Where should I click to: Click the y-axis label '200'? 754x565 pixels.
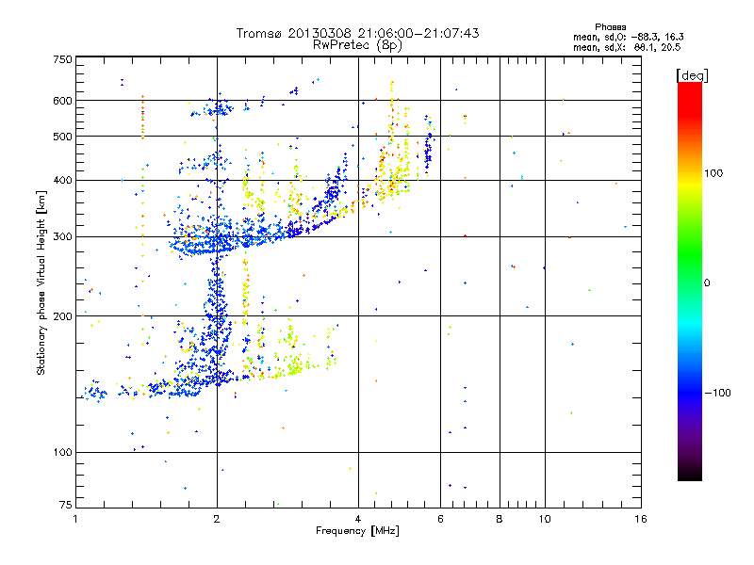pos(62,316)
